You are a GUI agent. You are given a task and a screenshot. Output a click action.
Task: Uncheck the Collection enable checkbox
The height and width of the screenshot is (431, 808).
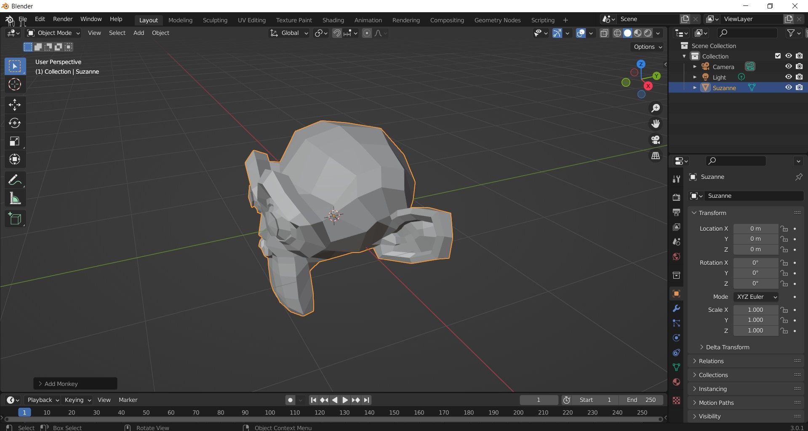(777, 56)
